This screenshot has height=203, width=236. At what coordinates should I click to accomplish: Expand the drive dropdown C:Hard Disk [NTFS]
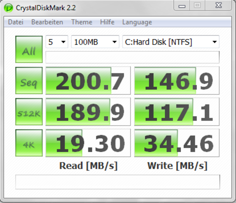pos(171,42)
